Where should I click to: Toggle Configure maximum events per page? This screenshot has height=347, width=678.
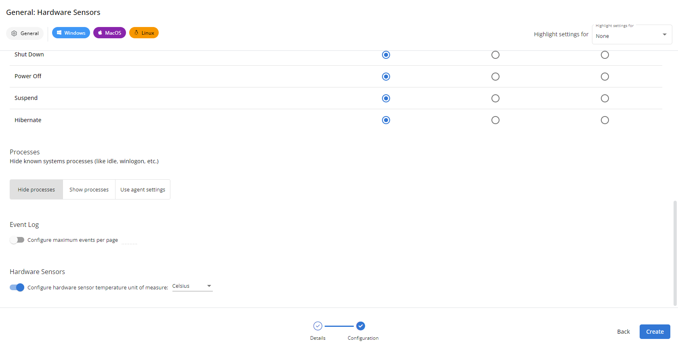click(x=17, y=240)
